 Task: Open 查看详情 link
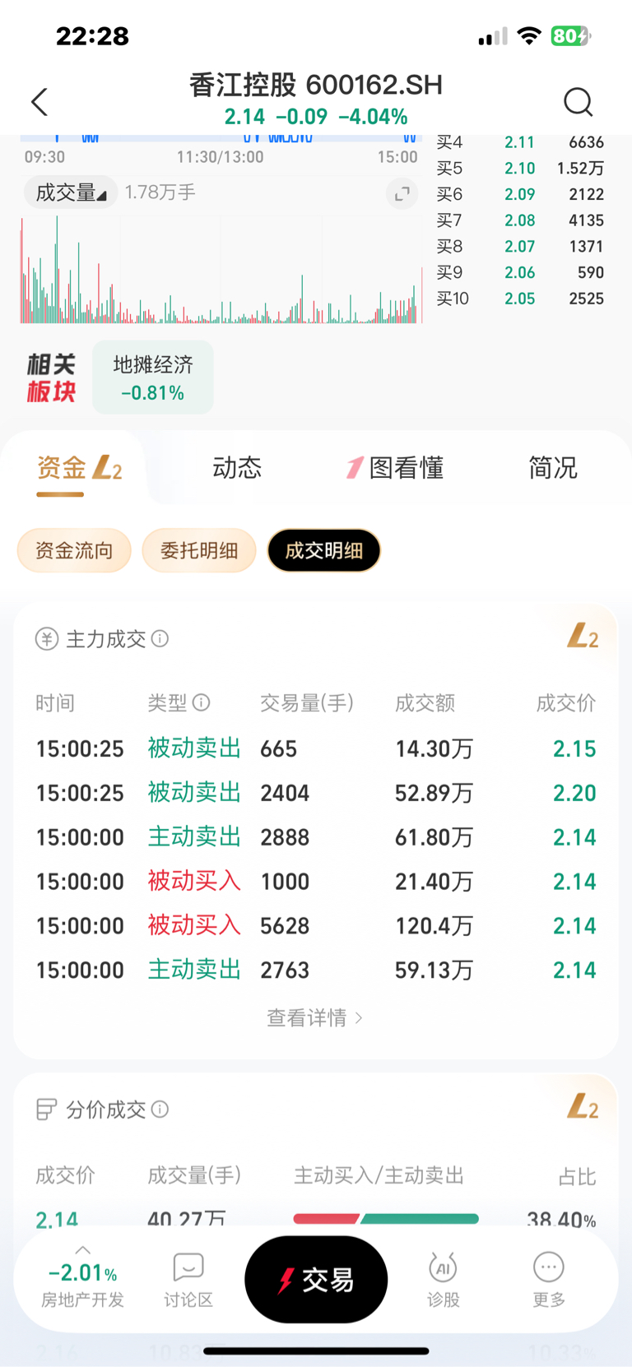point(314,1017)
